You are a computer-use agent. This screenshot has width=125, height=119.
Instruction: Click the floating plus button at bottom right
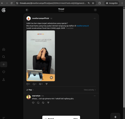point(115,117)
